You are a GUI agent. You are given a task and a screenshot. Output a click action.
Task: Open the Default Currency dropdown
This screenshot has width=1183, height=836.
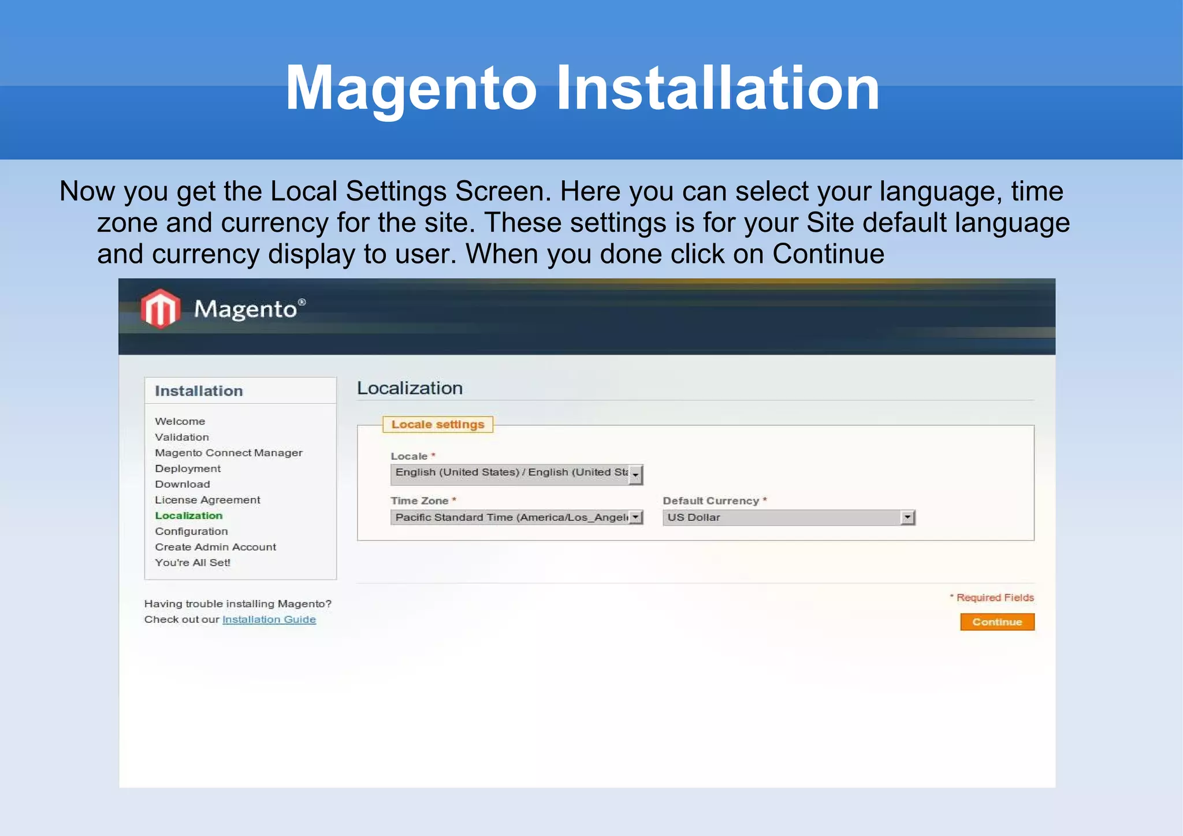(789, 518)
